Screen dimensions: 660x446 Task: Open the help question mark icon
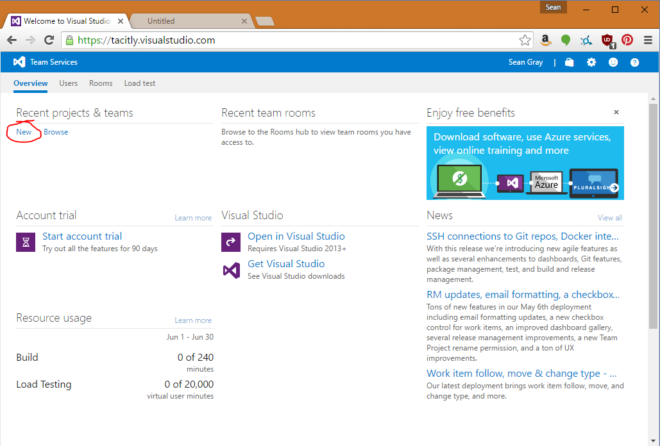click(x=634, y=62)
